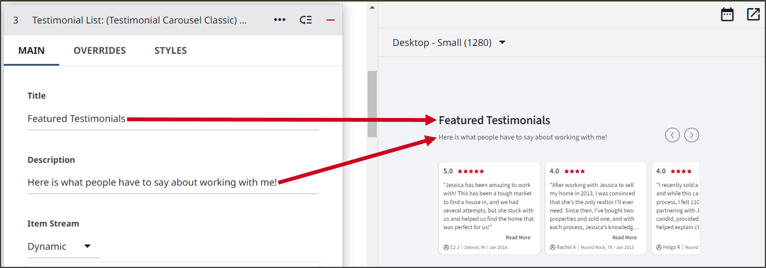Screen dimensions: 766x268
Task: Click the Testimonial List panel header title
Action: pyautogui.click(x=139, y=20)
